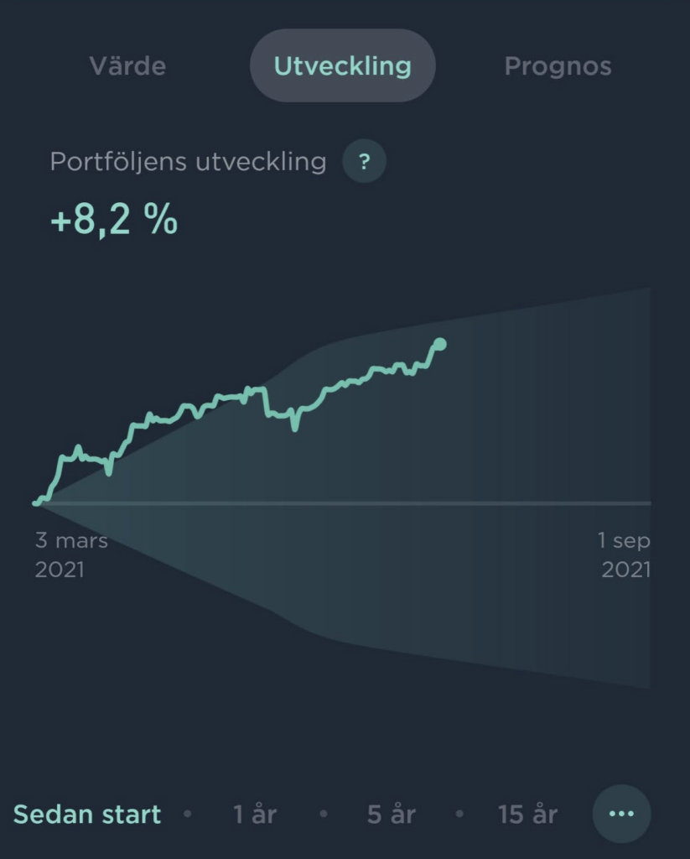Choose the 5 år time range
Viewport: 690px width, 859px height.
[392, 814]
